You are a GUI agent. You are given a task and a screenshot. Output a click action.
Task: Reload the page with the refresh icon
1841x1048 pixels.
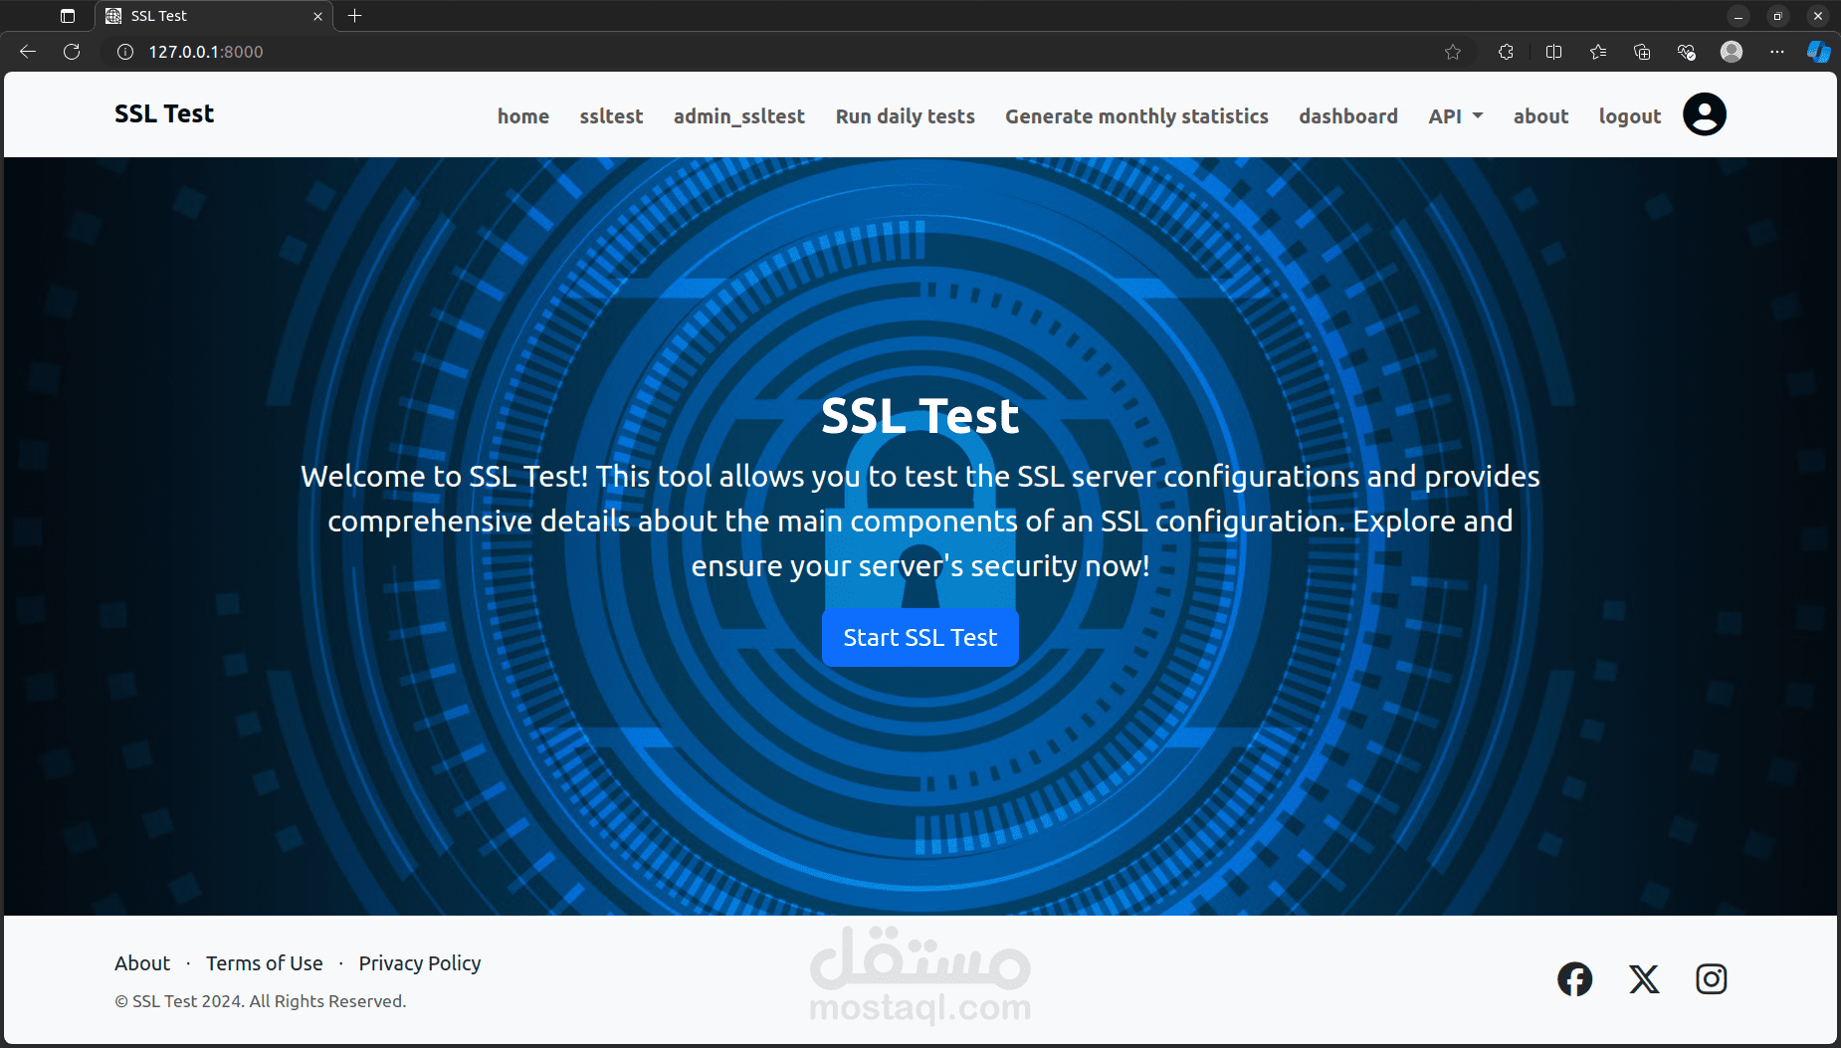click(x=72, y=52)
